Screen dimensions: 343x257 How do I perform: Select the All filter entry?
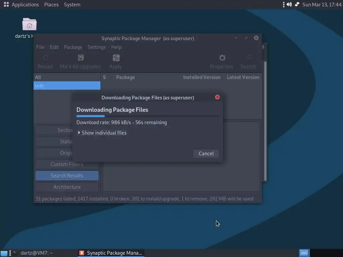(x=67, y=77)
